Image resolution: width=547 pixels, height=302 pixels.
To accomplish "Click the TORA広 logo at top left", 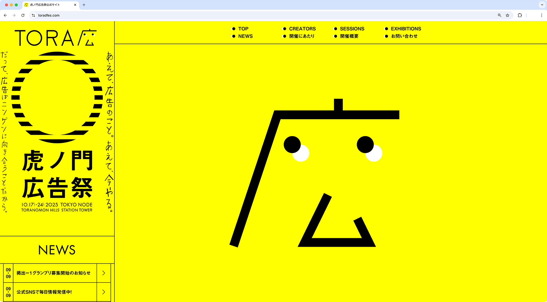I will [x=56, y=38].
